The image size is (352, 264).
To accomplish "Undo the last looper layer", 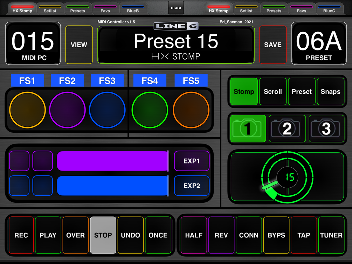I will coord(131,235).
